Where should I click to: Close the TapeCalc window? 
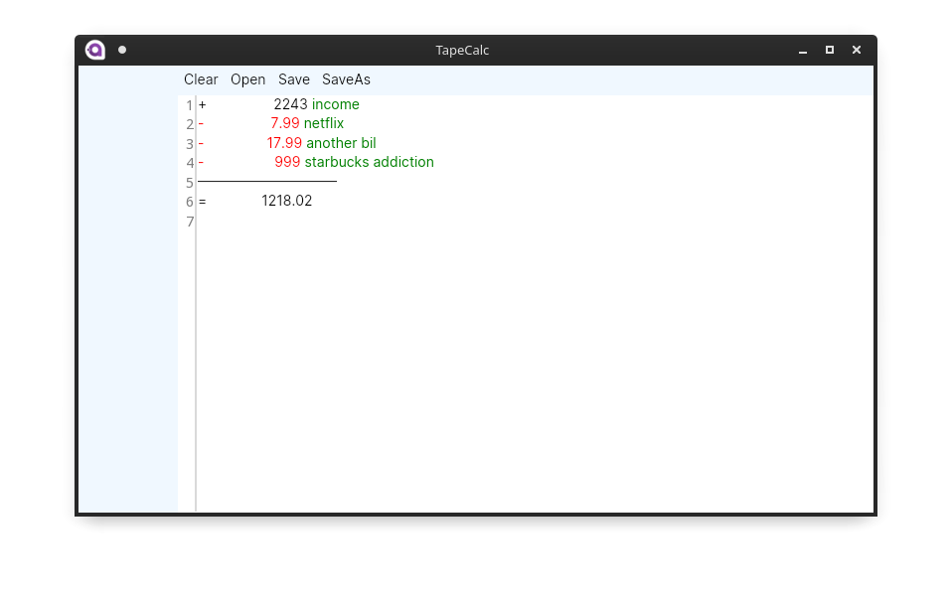tap(856, 50)
